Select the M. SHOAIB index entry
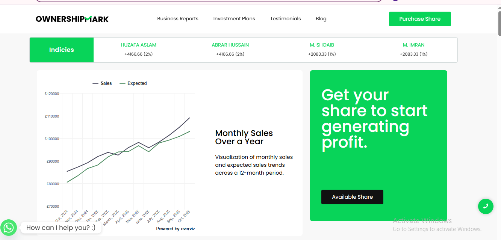Screen dimensions: 501x240 coord(322,50)
